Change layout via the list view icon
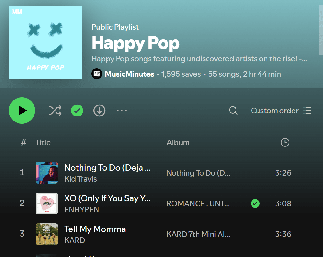Screen dimensions: 323x257 click(307, 111)
